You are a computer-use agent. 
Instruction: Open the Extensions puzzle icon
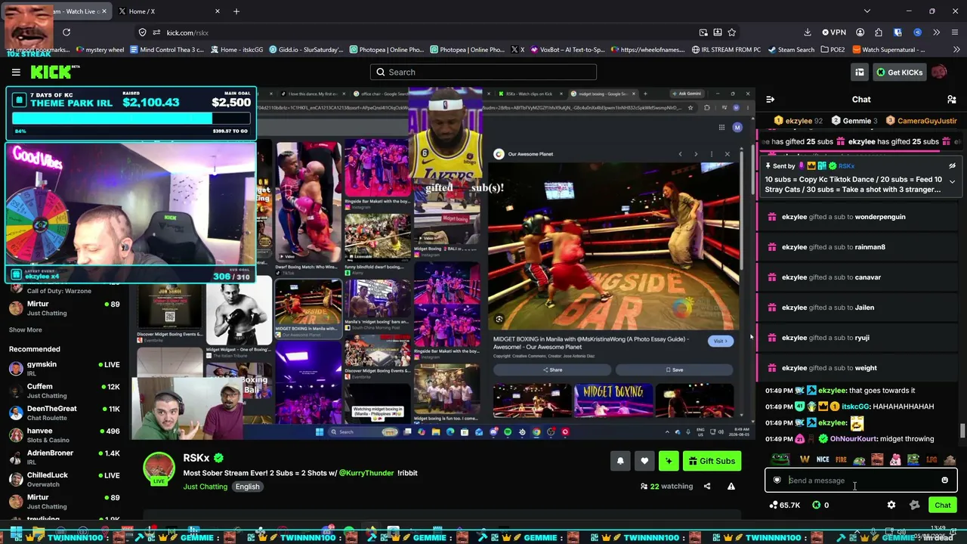coord(879,32)
